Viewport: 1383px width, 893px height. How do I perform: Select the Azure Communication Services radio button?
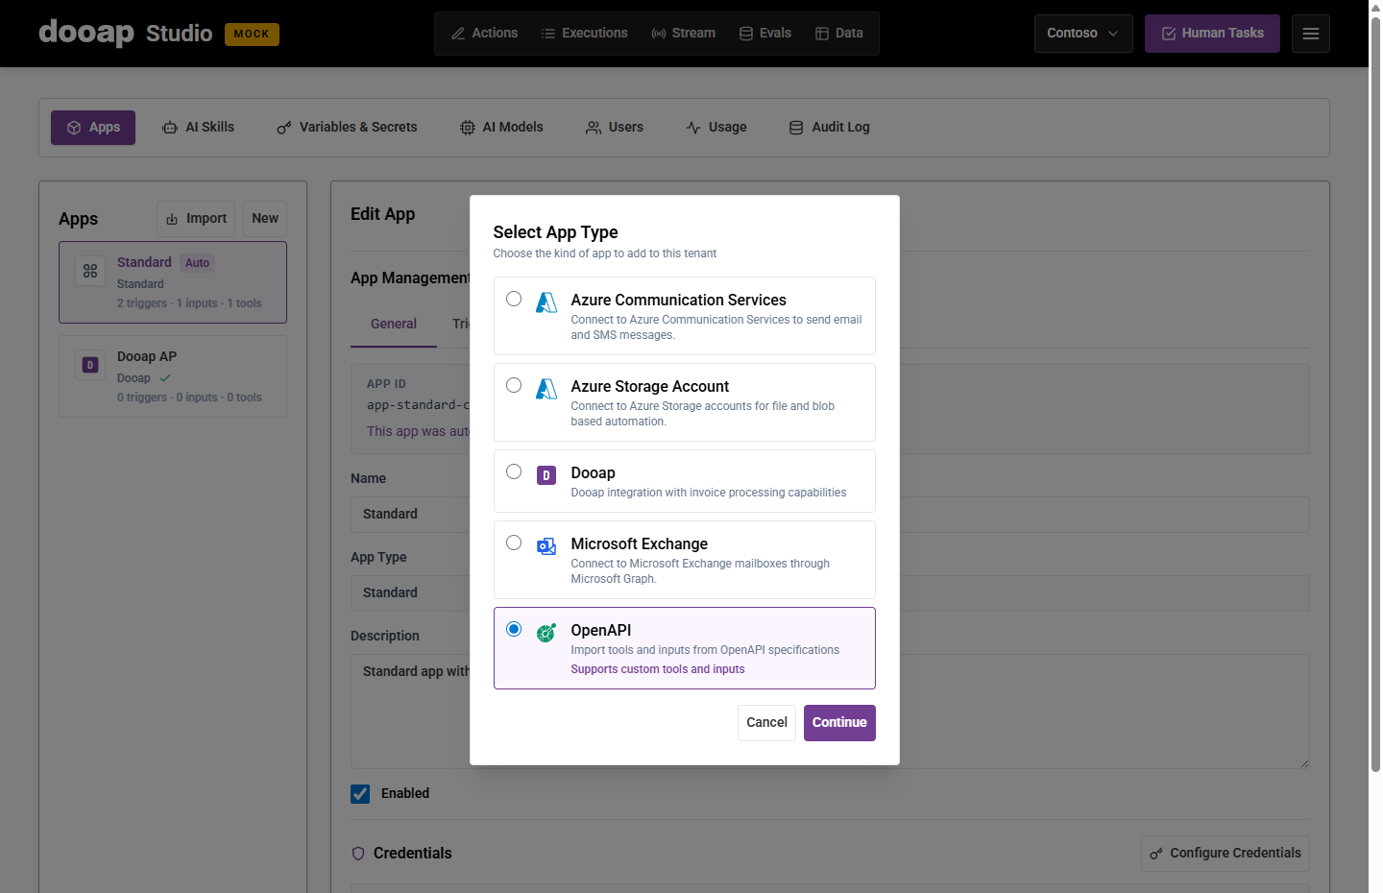tap(514, 299)
